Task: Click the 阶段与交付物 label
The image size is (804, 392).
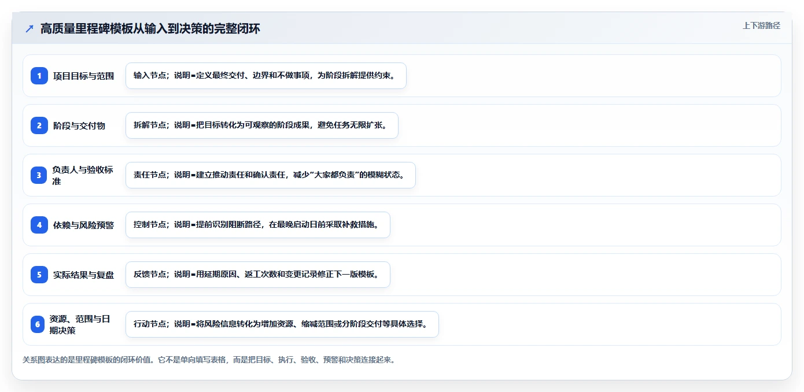Action: pos(79,125)
